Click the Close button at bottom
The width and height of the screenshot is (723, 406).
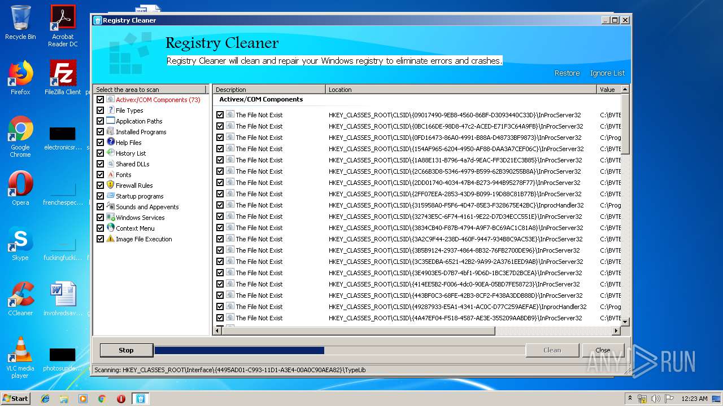(x=603, y=350)
